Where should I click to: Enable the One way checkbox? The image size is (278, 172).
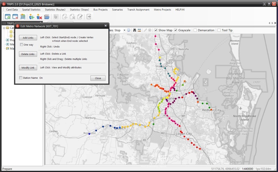[21, 45]
